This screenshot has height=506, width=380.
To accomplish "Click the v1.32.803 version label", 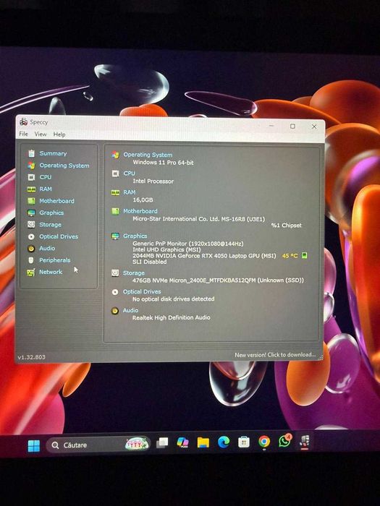I will pos(31,357).
